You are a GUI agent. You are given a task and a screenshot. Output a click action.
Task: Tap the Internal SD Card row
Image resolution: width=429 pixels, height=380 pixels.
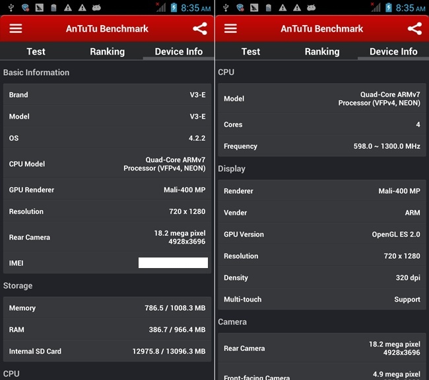107,351
